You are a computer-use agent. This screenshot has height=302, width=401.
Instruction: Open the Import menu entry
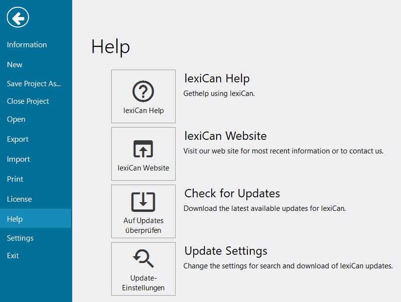tap(19, 159)
